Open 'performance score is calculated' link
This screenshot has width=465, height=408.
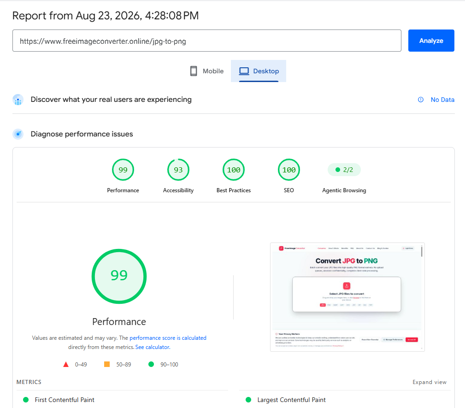click(x=168, y=338)
